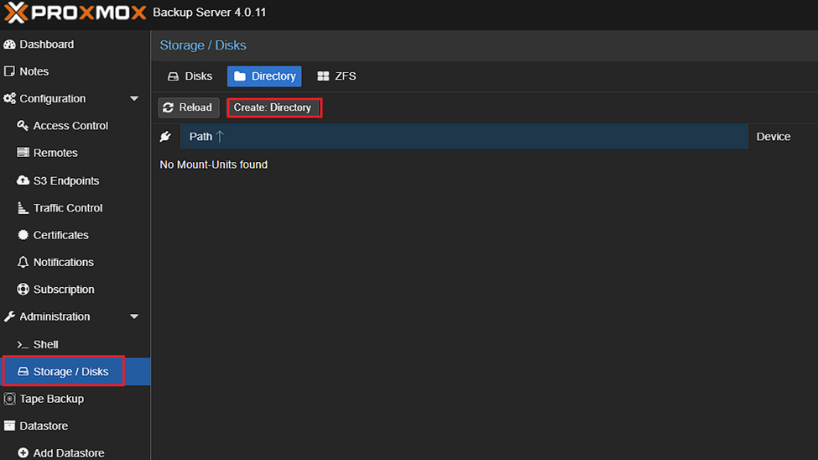This screenshot has width=818, height=460.
Task: Click the Traffic Control chart icon
Action: coord(23,208)
